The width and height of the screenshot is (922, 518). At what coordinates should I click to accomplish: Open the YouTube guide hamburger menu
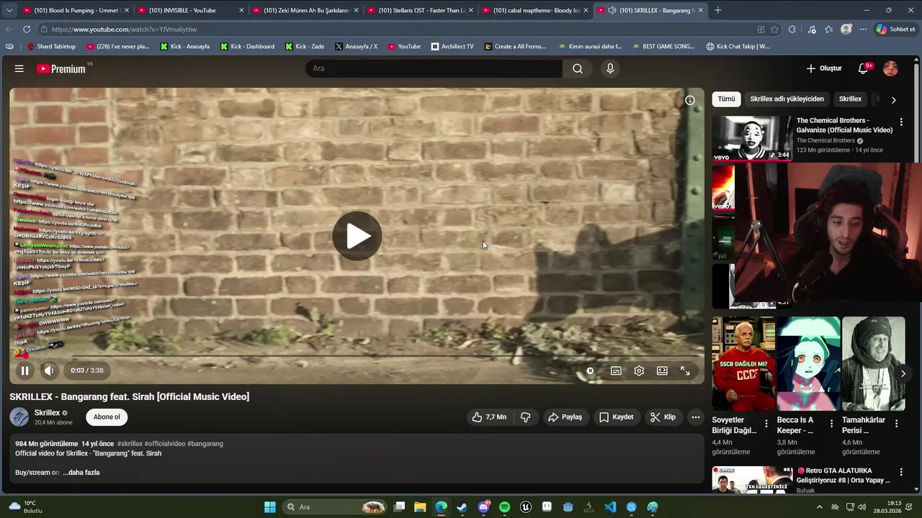pos(19,68)
